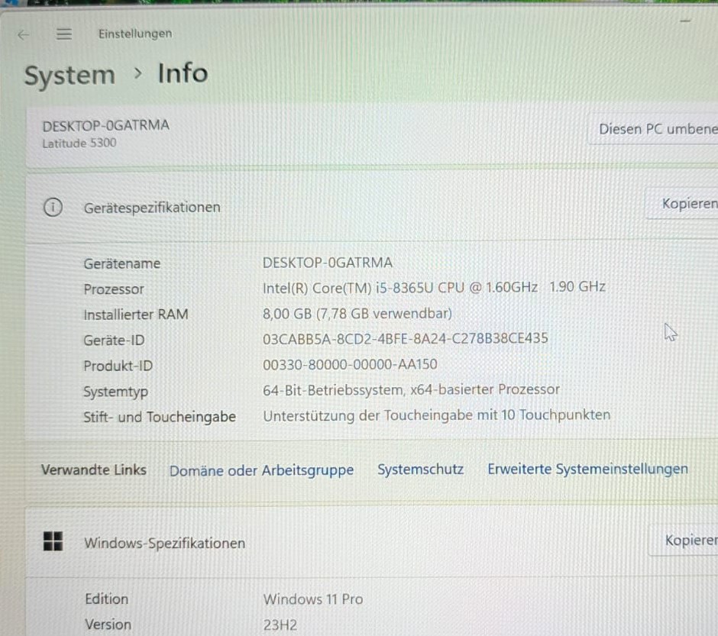718x636 pixels.
Task: Collapse the Windows-Spezifikationen section header
Action: click(x=372, y=542)
